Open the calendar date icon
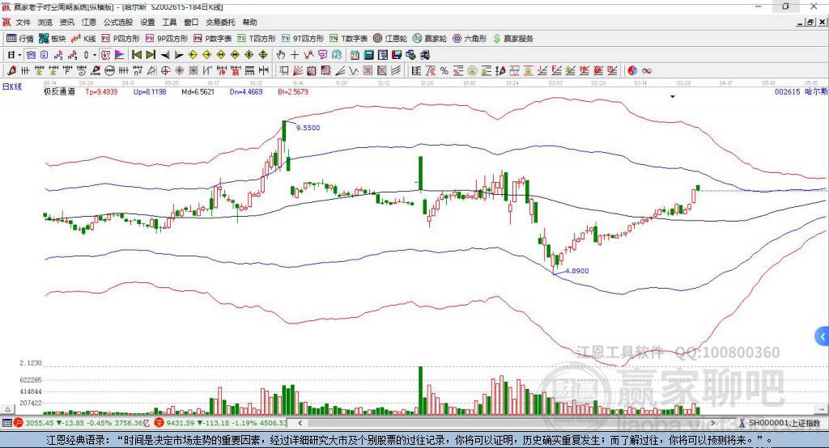The height and width of the screenshot is (448, 829). click(355, 55)
